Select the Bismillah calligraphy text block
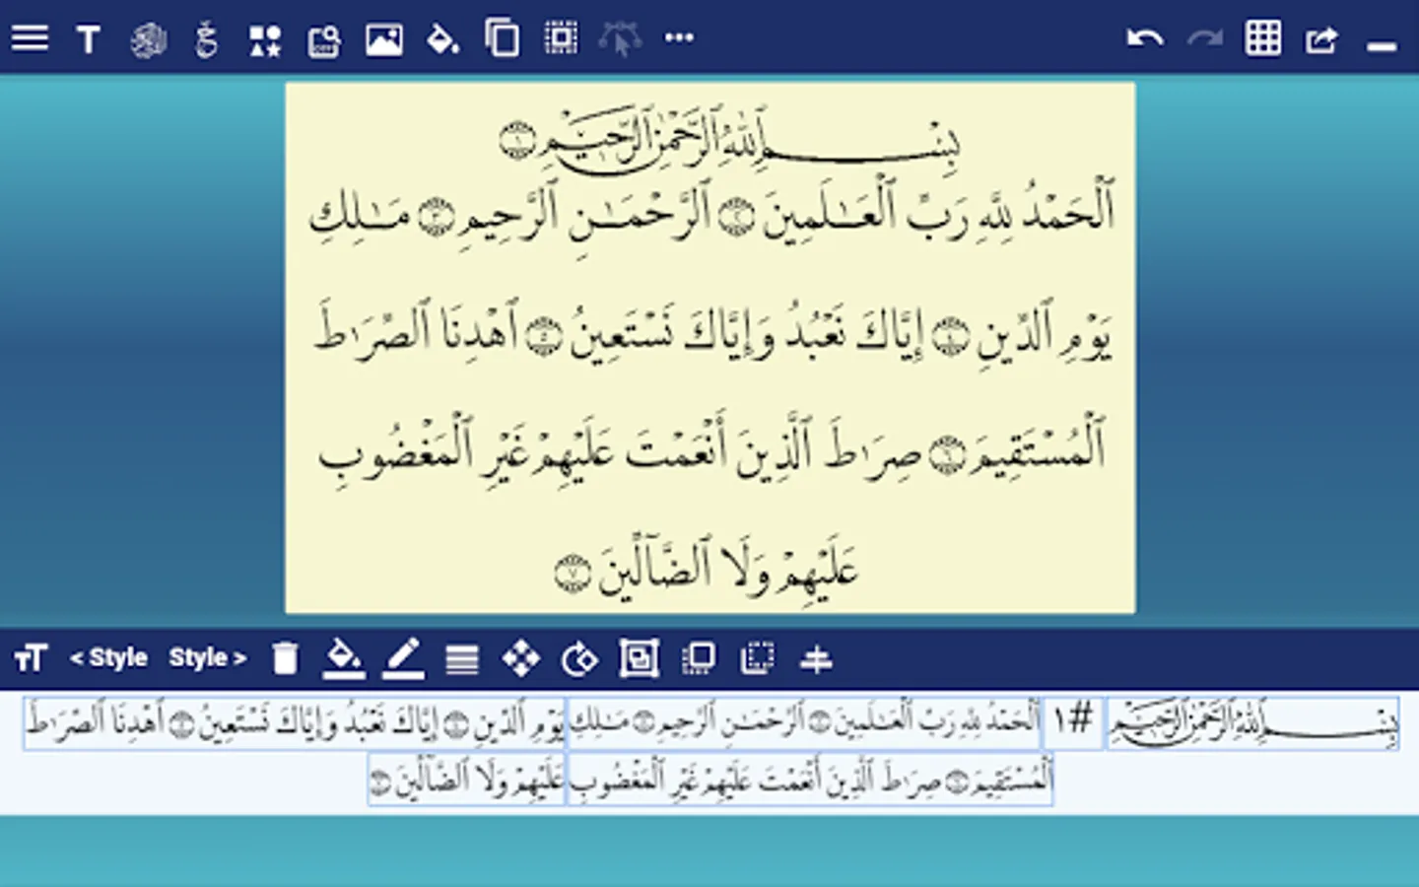This screenshot has width=1419, height=887. [1252, 724]
